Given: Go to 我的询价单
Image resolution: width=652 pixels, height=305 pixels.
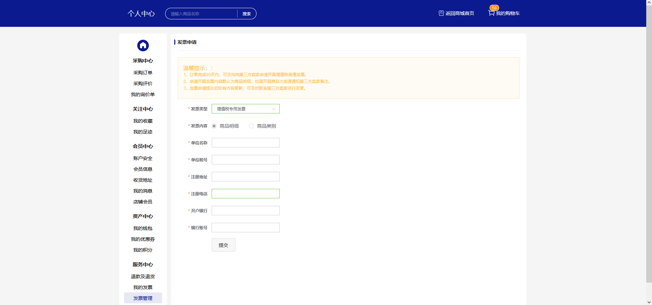Looking at the screenshot, I should click(x=143, y=94).
